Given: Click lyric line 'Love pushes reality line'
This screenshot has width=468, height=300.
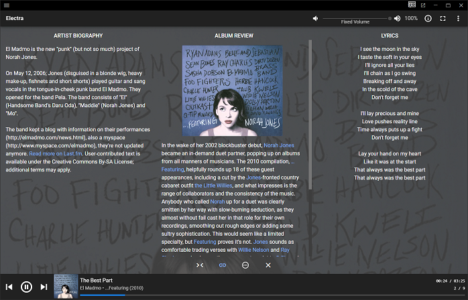Looking at the screenshot, I should (390, 121).
